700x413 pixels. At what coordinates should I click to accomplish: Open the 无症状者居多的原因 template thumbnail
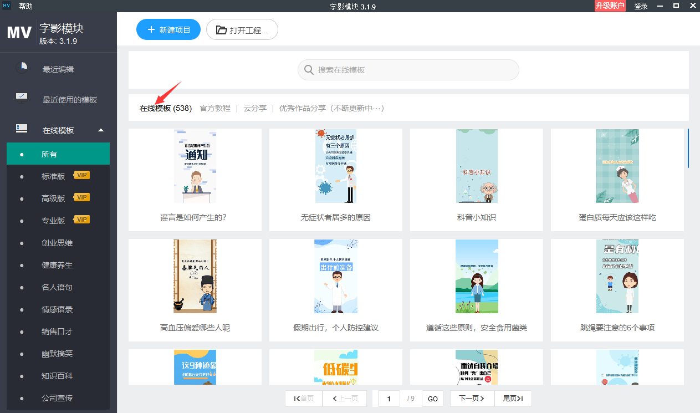336,166
